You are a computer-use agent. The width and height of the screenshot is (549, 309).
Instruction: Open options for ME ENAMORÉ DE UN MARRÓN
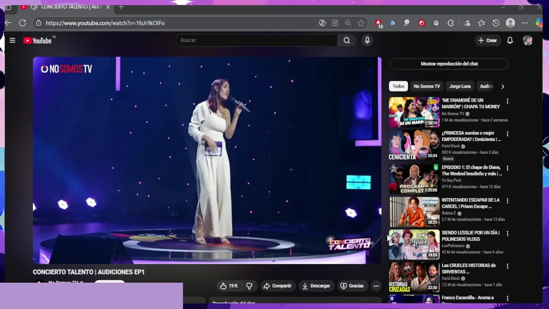(507, 101)
